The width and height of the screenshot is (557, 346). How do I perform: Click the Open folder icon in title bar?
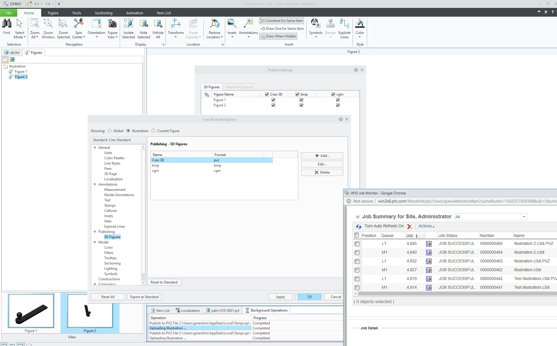(x=29, y=4)
